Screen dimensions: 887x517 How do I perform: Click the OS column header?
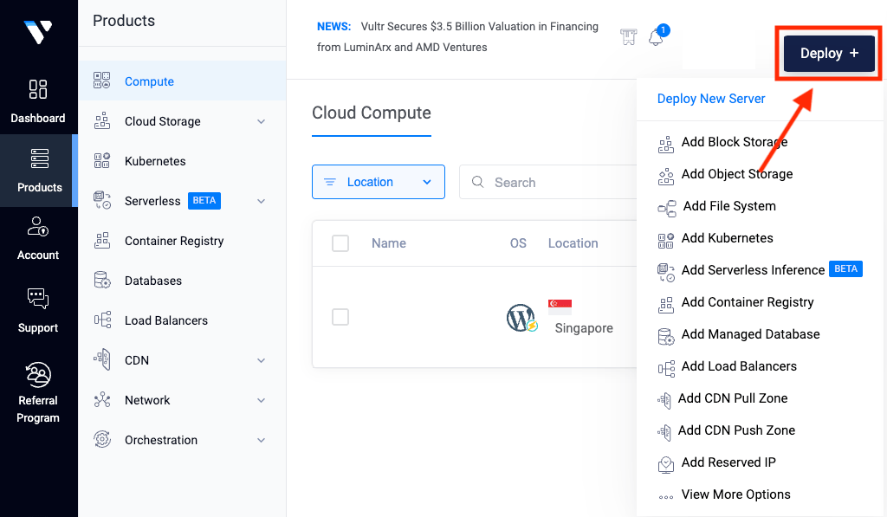click(518, 243)
